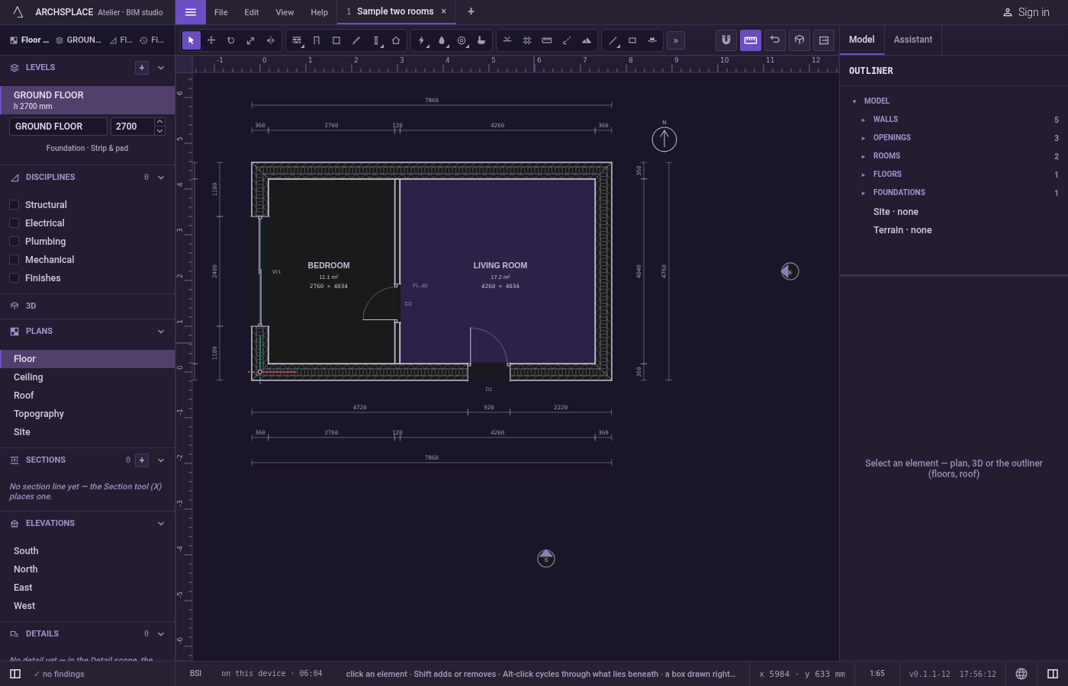Open the View menu

point(285,12)
